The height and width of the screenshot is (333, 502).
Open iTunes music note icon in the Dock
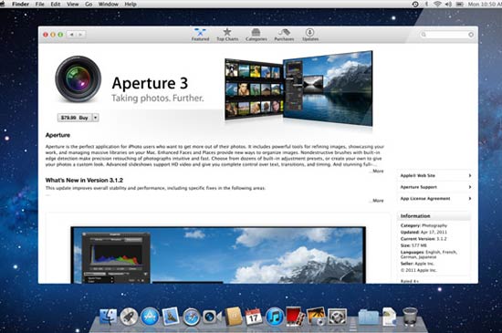[275, 317]
